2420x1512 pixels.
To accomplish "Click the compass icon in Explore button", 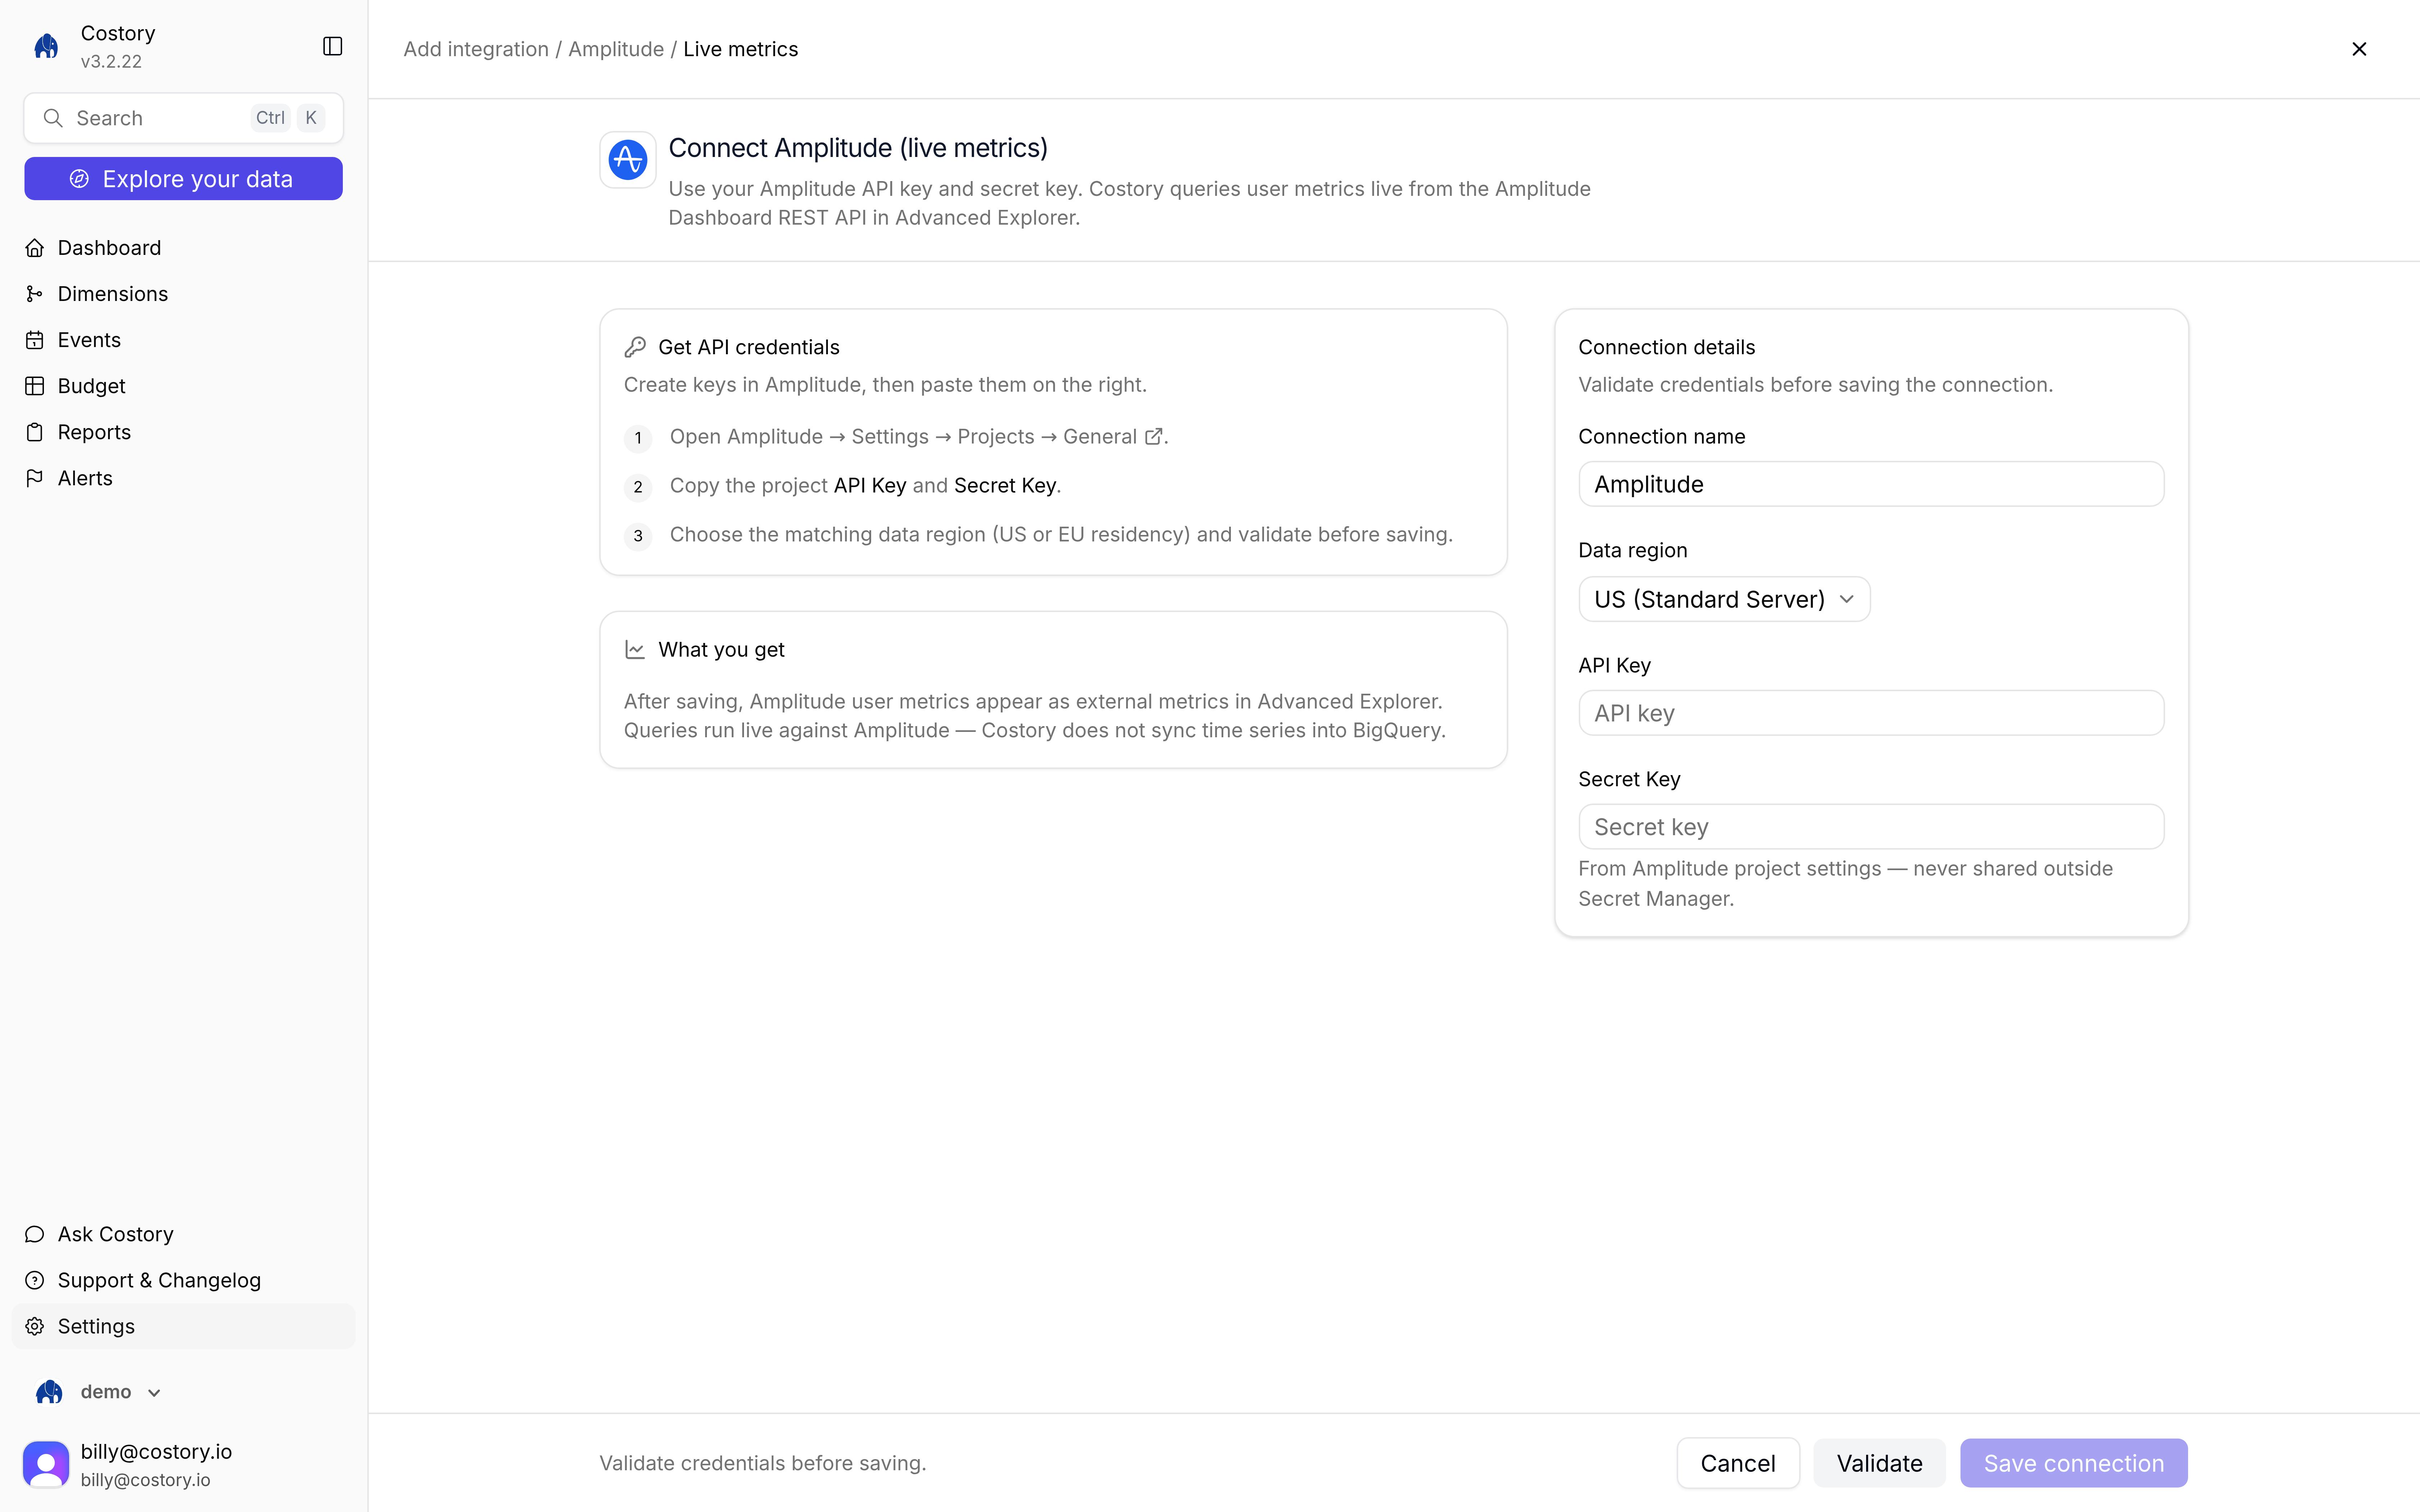I will pos(79,179).
